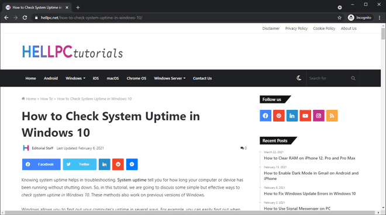View site padlock information
The width and height of the screenshot is (386, 215).
point(36,18)
